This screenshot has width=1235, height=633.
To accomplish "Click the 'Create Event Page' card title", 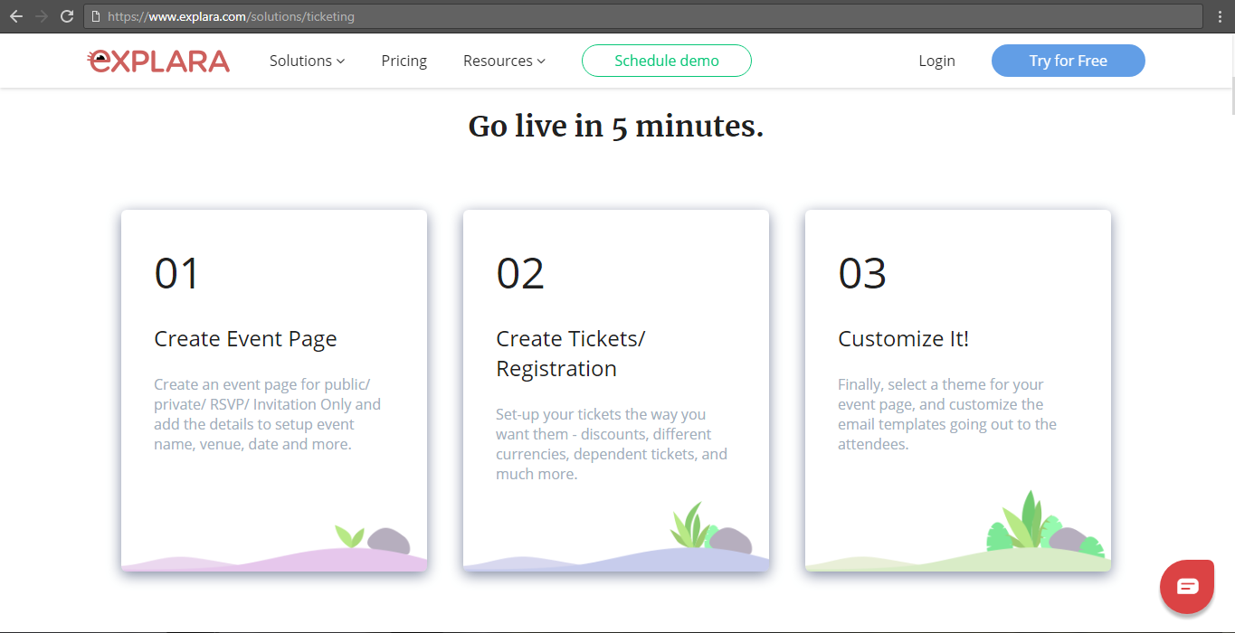I will coord(245,339).
